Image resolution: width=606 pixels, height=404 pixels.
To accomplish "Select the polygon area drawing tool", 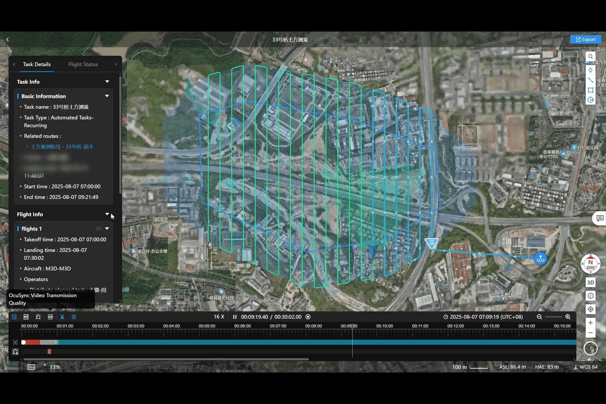I will 590,90.
